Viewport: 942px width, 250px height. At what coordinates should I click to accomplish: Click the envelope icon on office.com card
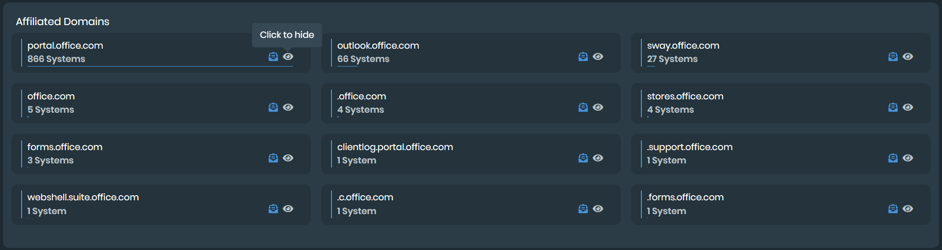[x=273, y=107]
